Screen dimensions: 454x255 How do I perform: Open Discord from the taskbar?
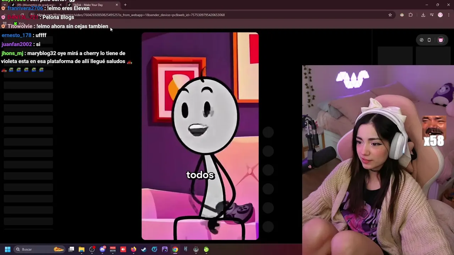click(103, 249)
